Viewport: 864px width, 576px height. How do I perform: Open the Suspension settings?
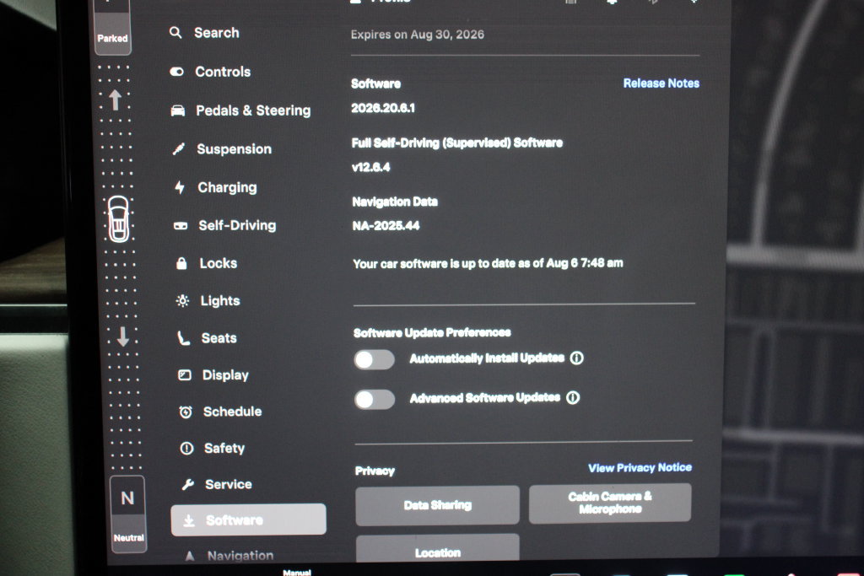235,149
